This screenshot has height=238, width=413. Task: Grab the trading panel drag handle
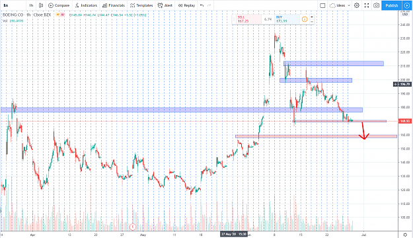coord(234,19)
